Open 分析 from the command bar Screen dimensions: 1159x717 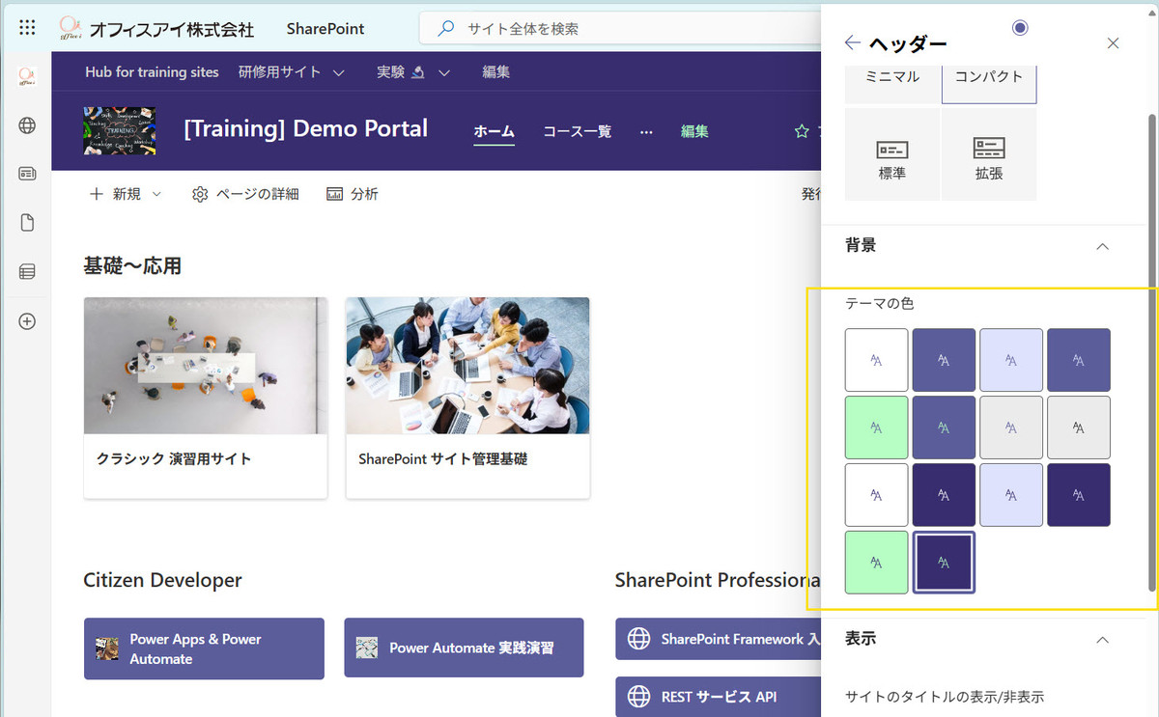pyautogui.click(x=353, y=194)
